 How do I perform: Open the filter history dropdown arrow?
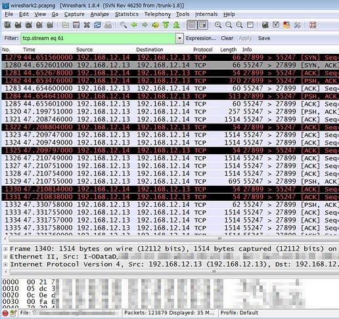coord(179,38)
